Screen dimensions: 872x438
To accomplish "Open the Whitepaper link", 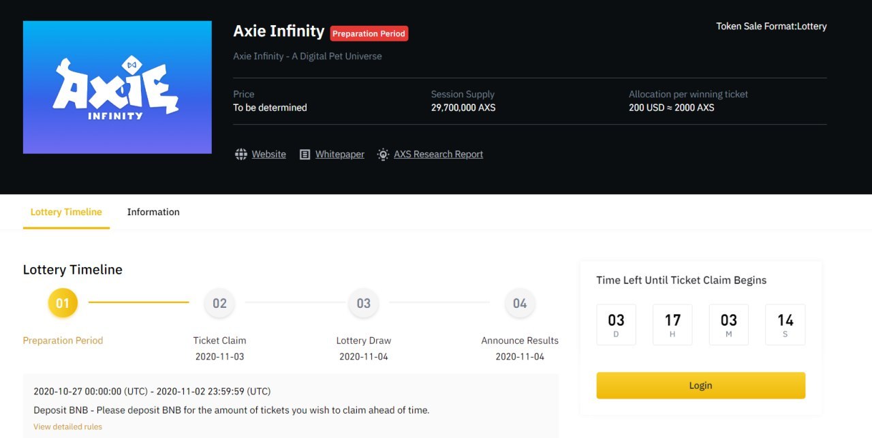I will [339, 154].
